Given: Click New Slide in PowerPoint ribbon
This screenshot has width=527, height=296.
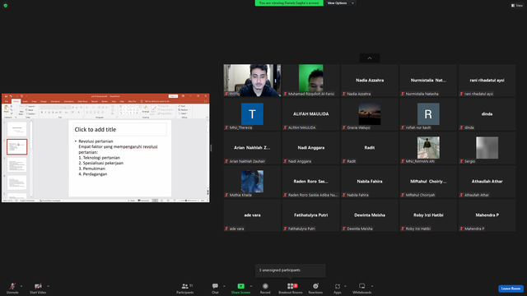Looking at the screenshot, I should [21, 110].
